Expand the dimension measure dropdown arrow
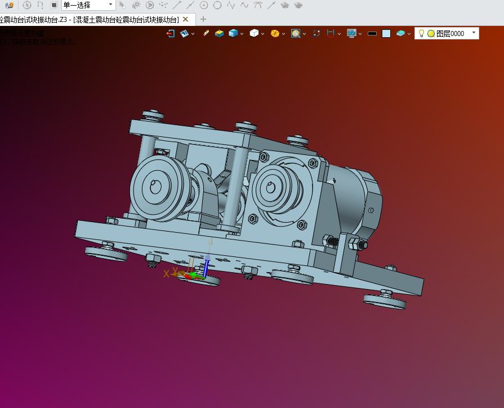Image resolution: width=504 pixels, height=408 pixels. coord(339,34)
